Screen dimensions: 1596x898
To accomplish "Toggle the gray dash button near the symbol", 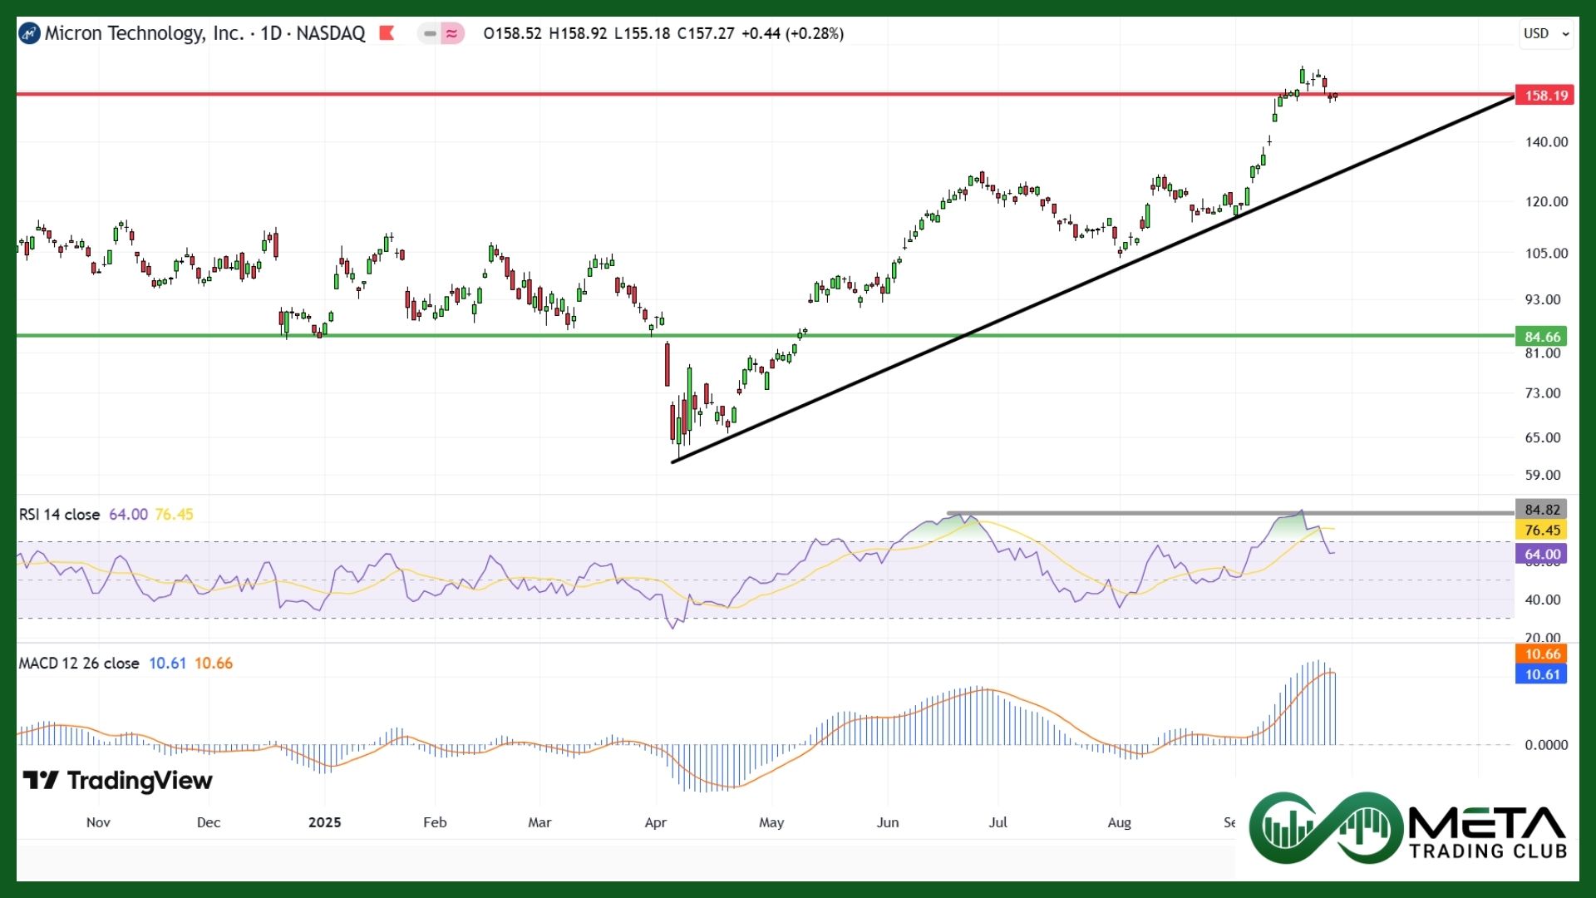I will coord(429,34).
